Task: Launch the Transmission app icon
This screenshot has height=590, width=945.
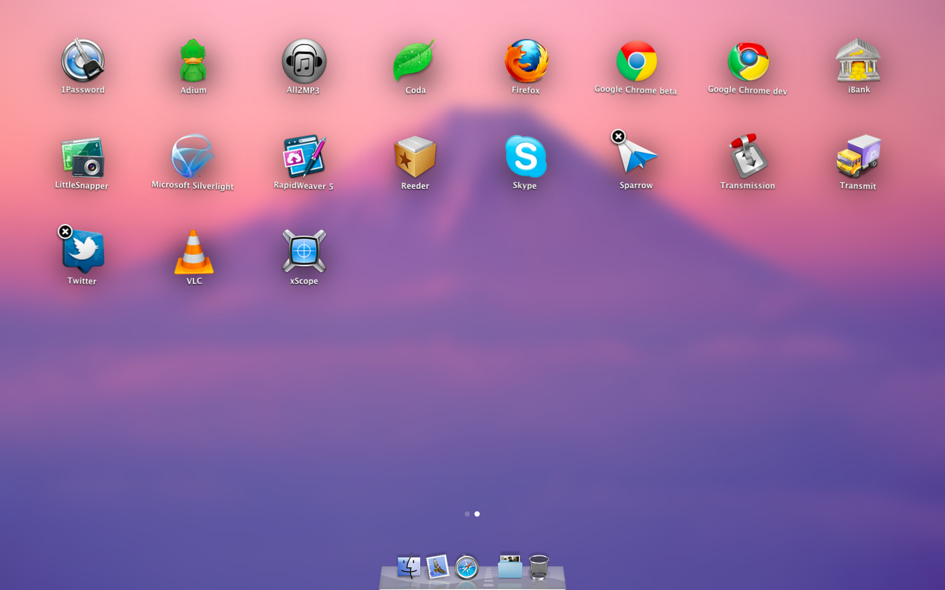Action: pos(748,156)
